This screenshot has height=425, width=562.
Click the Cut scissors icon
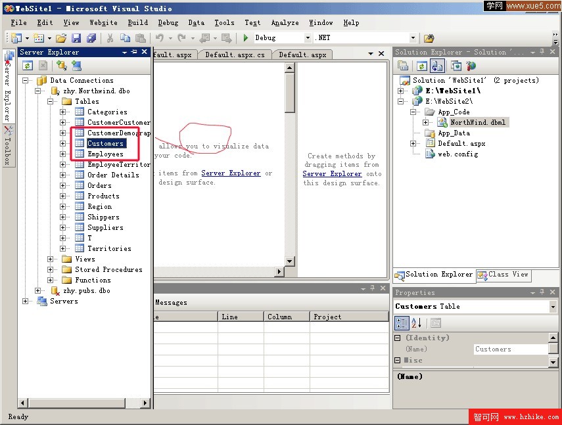pyautogui.click(x=110, y=37)
